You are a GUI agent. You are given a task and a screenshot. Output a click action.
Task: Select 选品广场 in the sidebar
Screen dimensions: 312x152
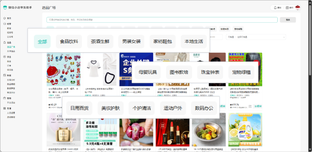click(11, 47)
